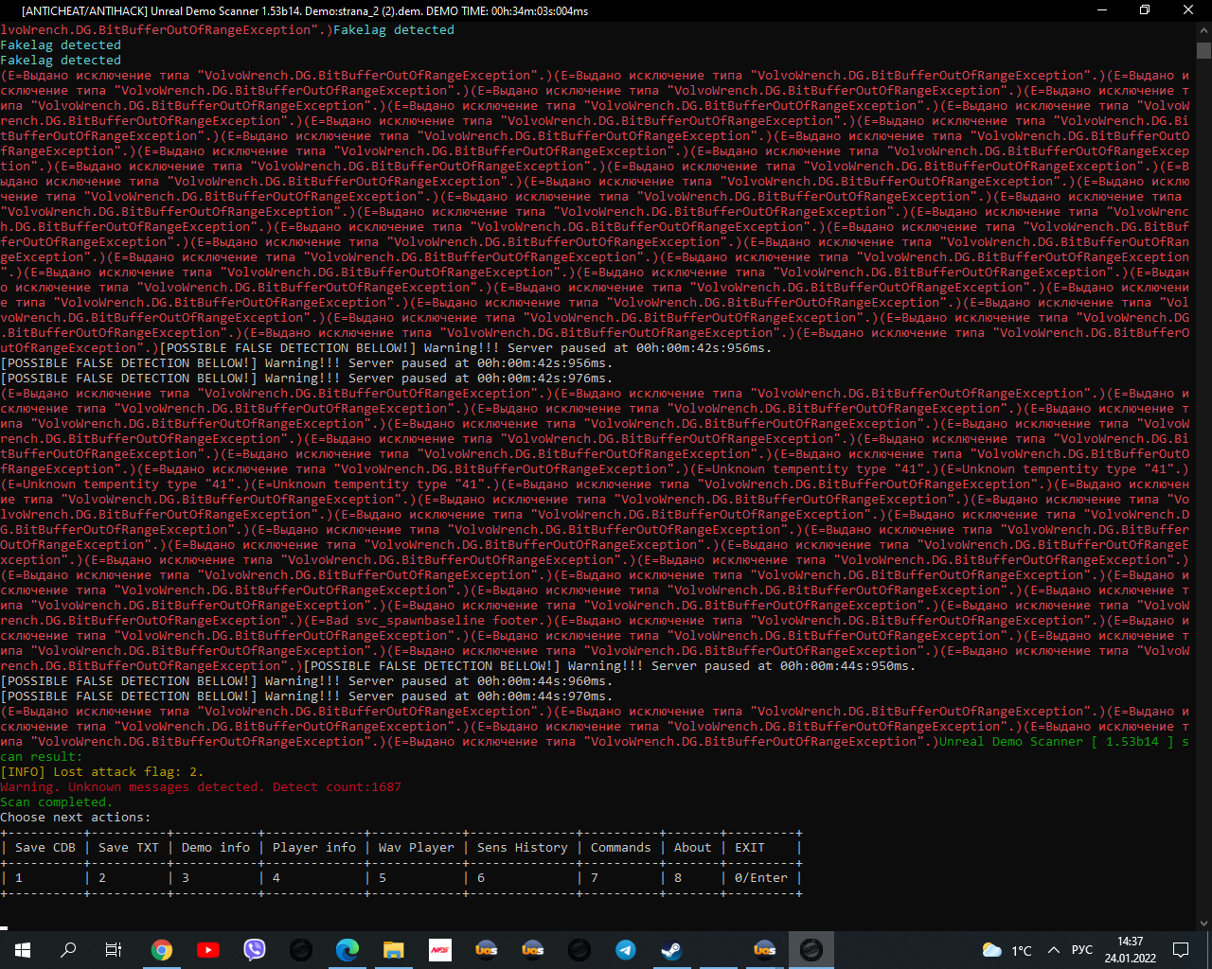Open Task View on the taskbar
Viewport: 1212px width, 969px height.
(x=114, y=950)
